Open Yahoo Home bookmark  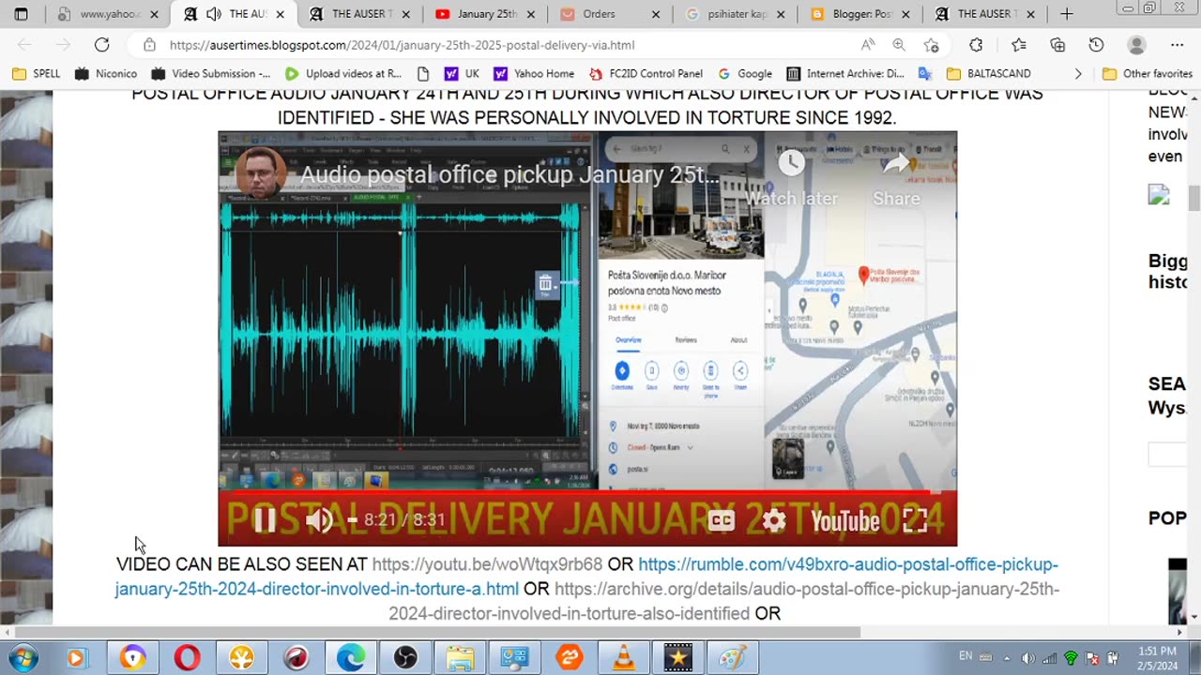[534, 73]
